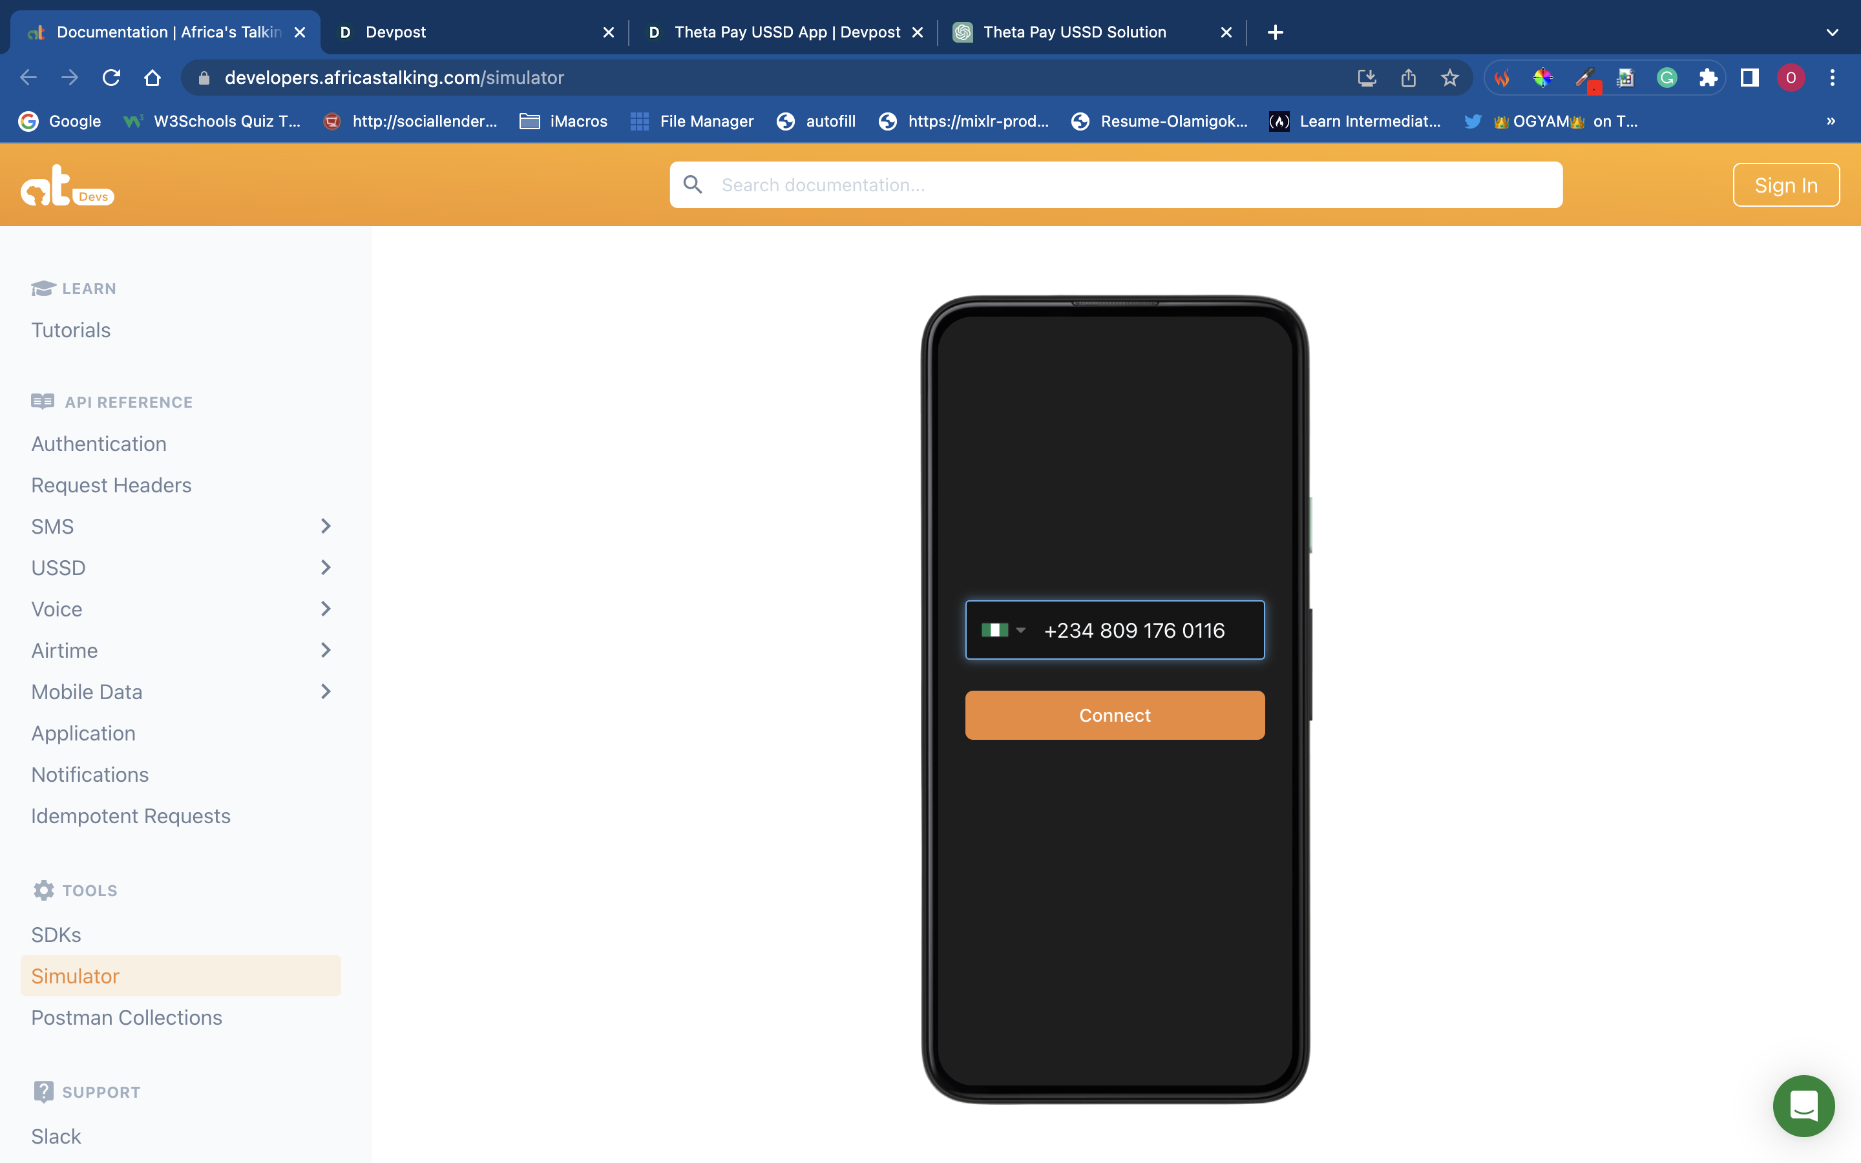Open the green chat support bubble
Screen dimensions: 1861x1163
click(x=1803, y=1105)
